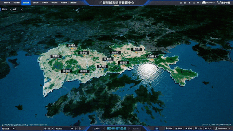Select the 宝安区 district map label
233x131 pixels.
pyautogui.click(x=56, y=56)
